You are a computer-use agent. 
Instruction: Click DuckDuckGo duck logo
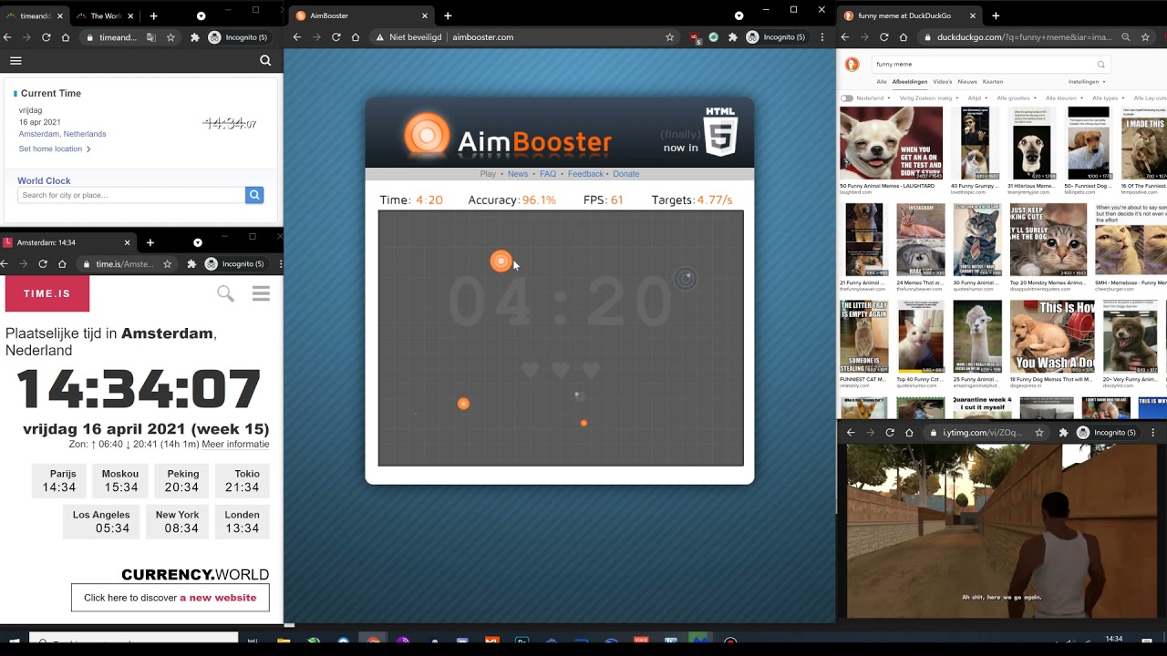(852, 65)
